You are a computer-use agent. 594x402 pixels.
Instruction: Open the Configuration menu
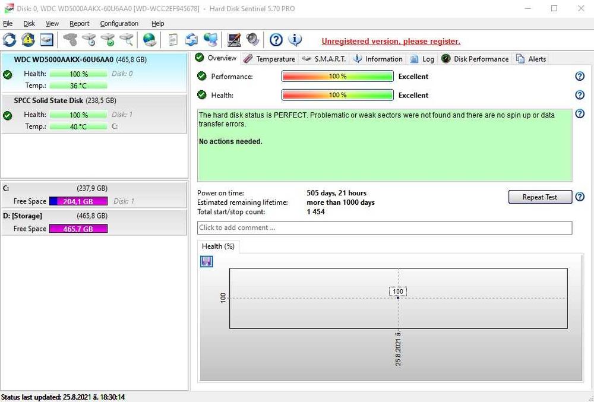pos(119,24)
